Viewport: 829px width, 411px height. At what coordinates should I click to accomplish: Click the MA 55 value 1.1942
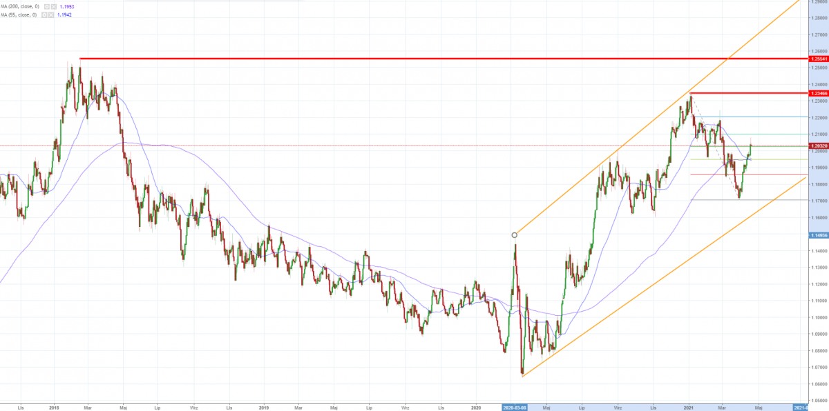(x=64, y=14)
